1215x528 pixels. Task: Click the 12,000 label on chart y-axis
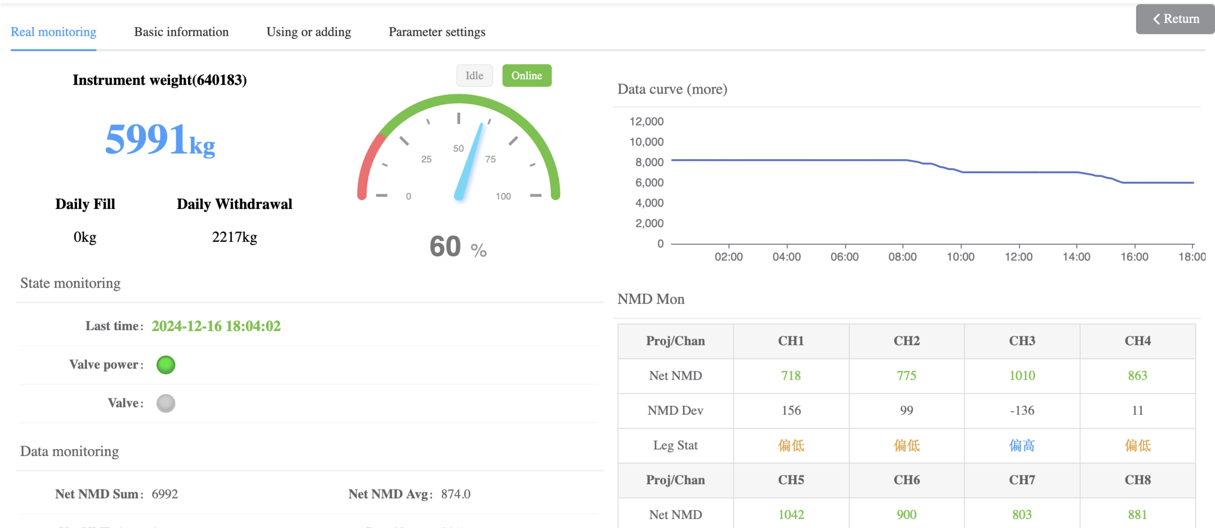pos(646,121)
